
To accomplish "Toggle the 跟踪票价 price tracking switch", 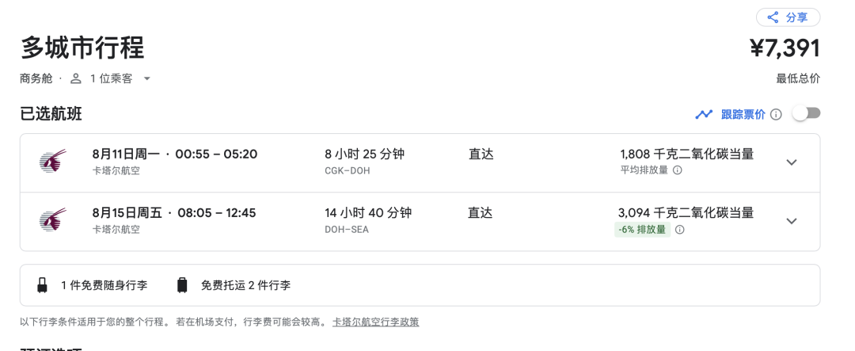I will [807, 113].
